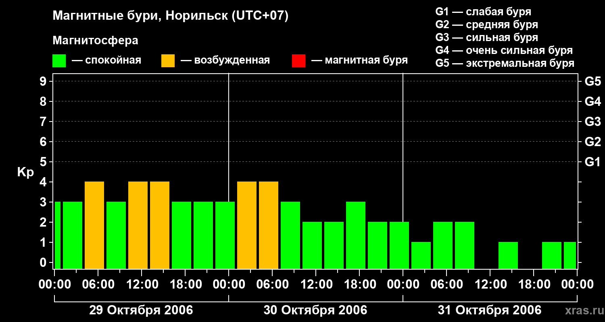Click the "12:00" time label above 29 Октября
Image resolution: width=605 pixels, height=322 pixels.
pyautogui.click(x=142, y=285)
